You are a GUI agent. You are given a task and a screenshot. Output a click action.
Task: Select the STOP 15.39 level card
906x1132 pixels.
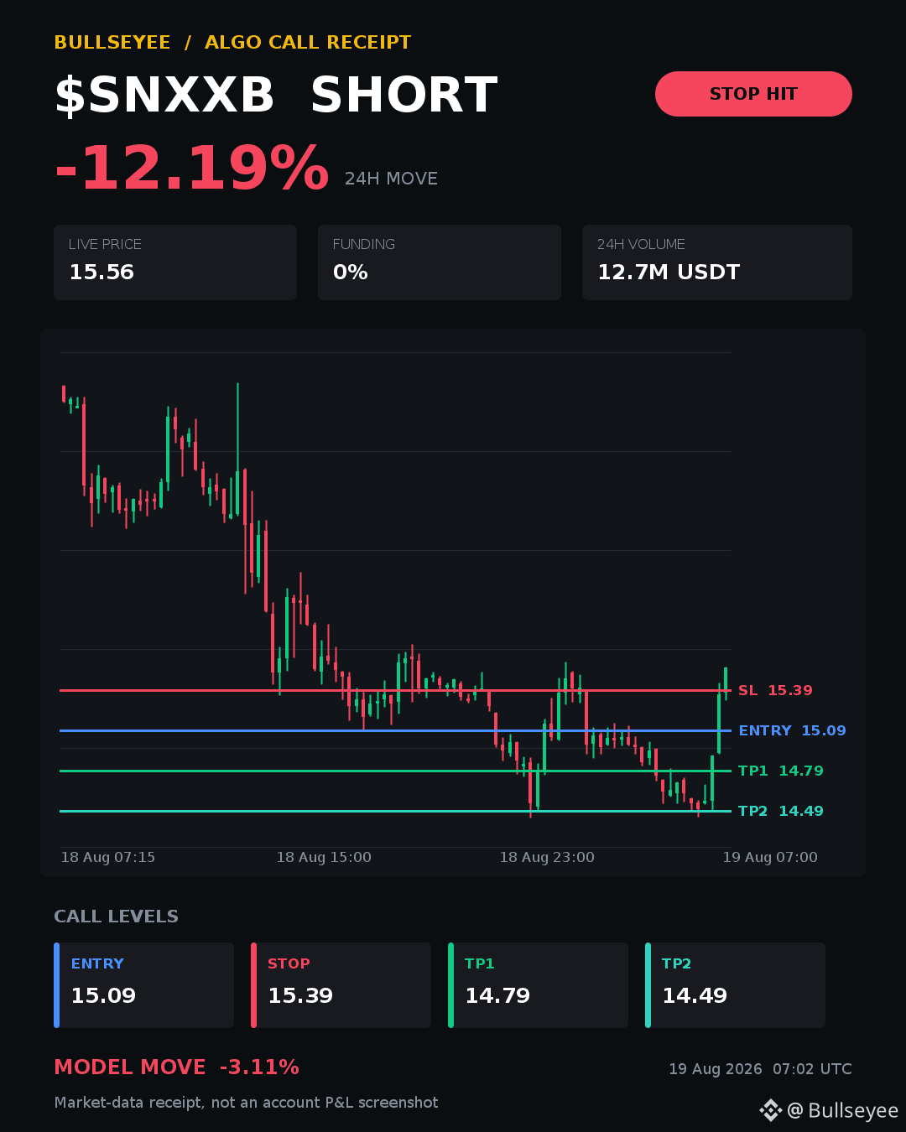(341, 985)
